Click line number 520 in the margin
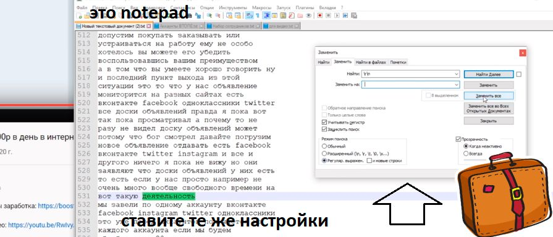The image size is (553, 237). click(84, 103)
